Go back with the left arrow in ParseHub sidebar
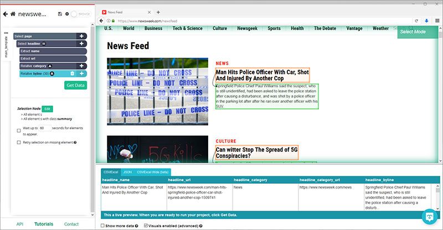 point(6,14)
